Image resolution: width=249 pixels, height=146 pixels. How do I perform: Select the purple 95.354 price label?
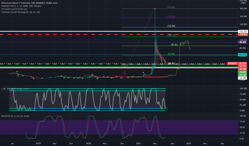[243, 42]
